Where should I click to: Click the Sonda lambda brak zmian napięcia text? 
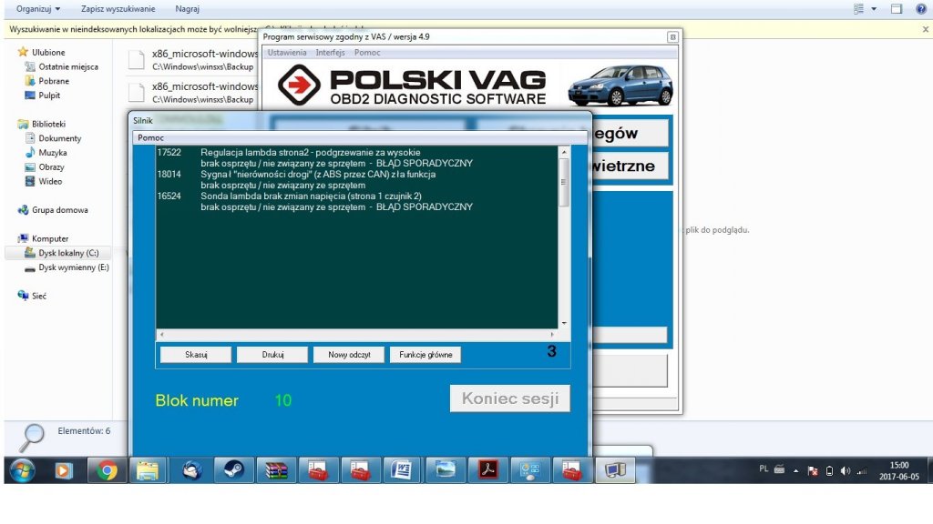[312, 196]
